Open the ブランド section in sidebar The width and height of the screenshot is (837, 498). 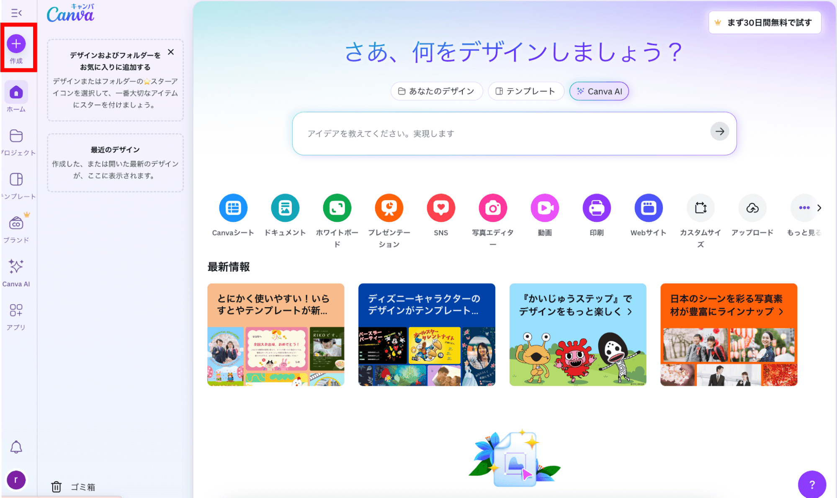pos(17,225)
